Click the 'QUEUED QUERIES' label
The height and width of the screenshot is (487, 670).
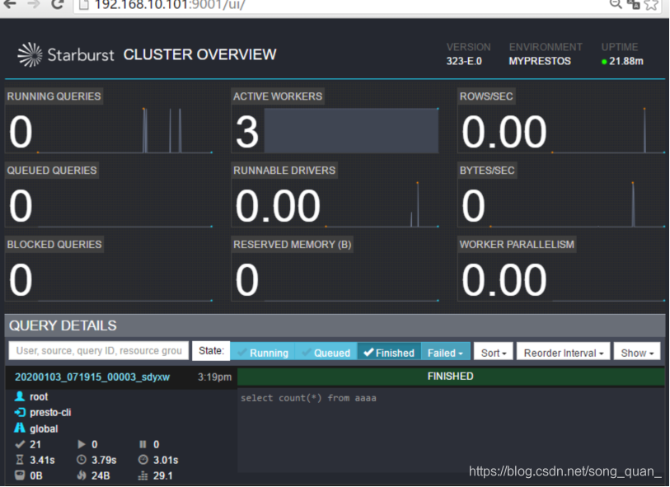52,170
